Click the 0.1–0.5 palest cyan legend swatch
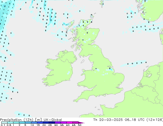The height and width of the screenshot is (126, 163). click(4, 123)
